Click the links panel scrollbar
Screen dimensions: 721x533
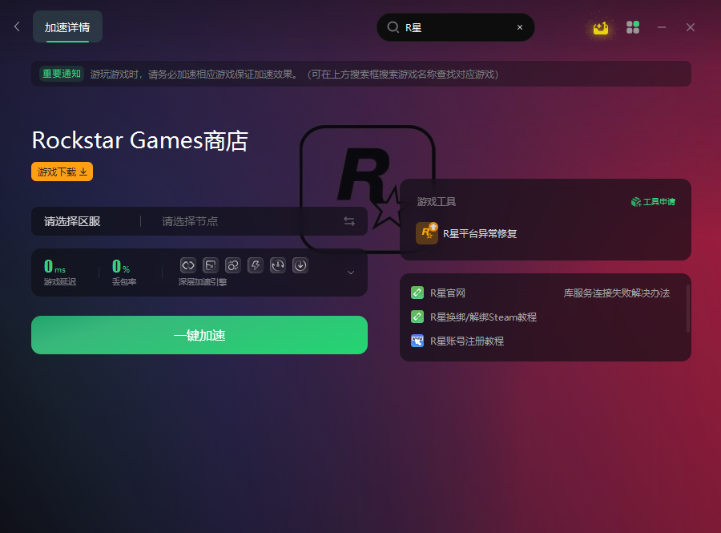point(688,308)
